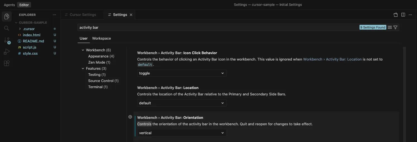Open the settings filter funnel menu
This screenshot has width=417, height=142.
395,27
